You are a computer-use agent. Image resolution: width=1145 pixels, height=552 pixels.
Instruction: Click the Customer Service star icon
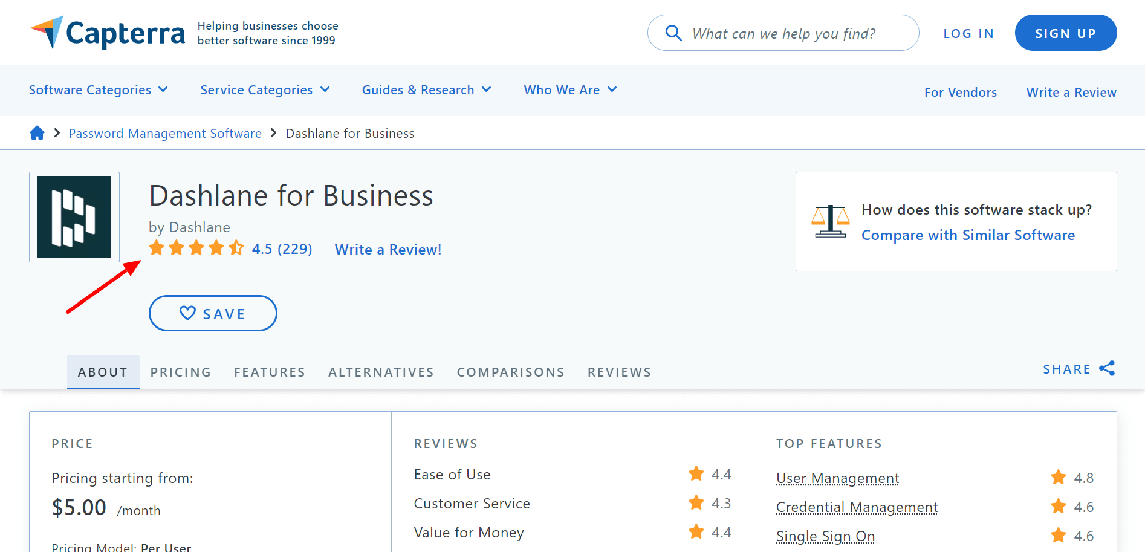pos(696,502)
